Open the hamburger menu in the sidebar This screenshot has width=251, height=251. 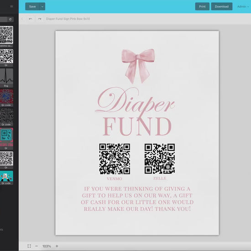[11, 6]
